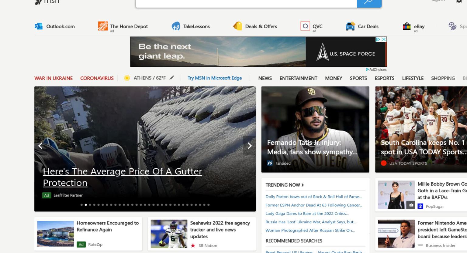Select the MONEY tab
Screen dimensions: 467x253
click(334, 78)
